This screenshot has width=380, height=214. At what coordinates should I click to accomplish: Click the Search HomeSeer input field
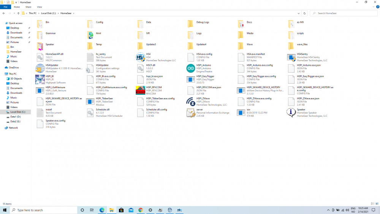click(x=344, y=13)
